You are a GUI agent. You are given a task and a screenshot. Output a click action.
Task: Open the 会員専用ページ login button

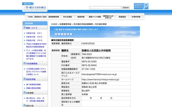[141, 6]
